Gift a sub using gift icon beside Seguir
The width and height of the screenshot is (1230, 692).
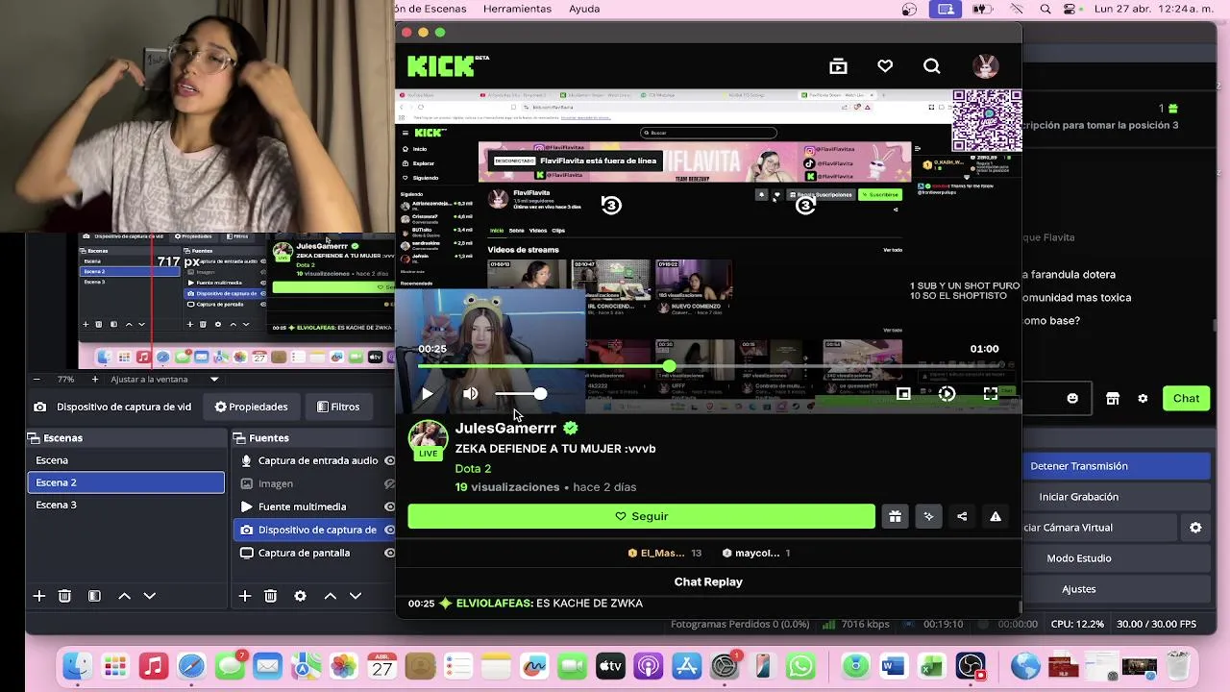895,516
